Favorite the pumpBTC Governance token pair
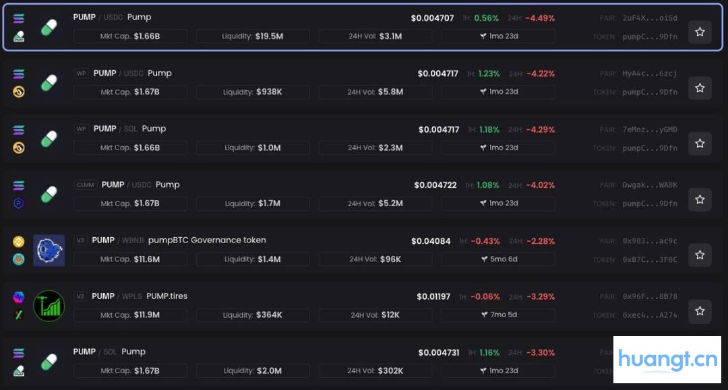 [700, 255]
